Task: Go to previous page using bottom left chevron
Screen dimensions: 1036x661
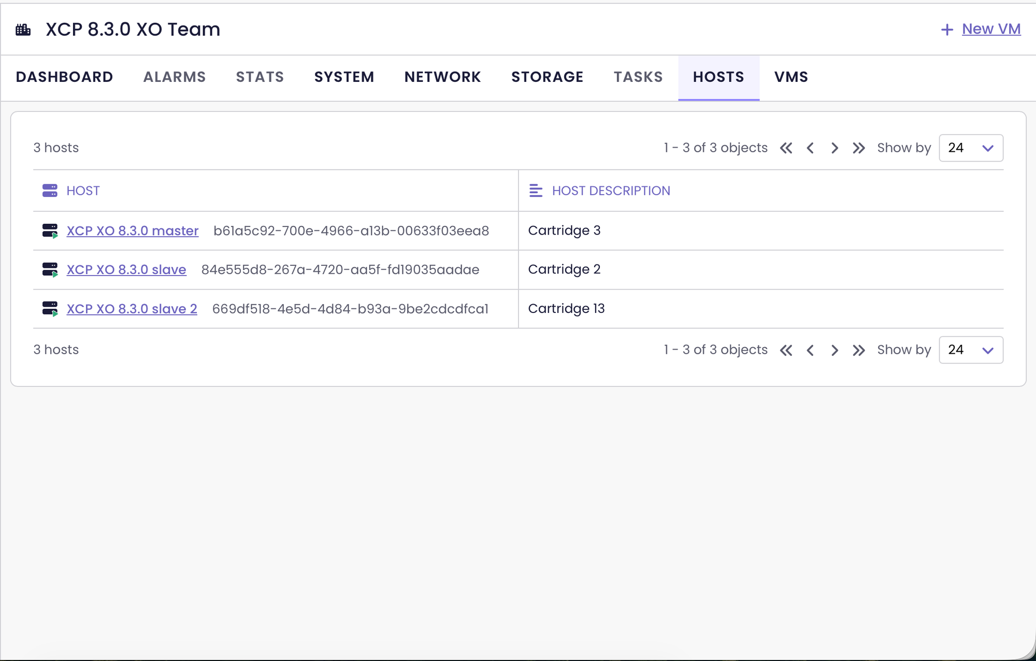Action: [x=810, y=350]
